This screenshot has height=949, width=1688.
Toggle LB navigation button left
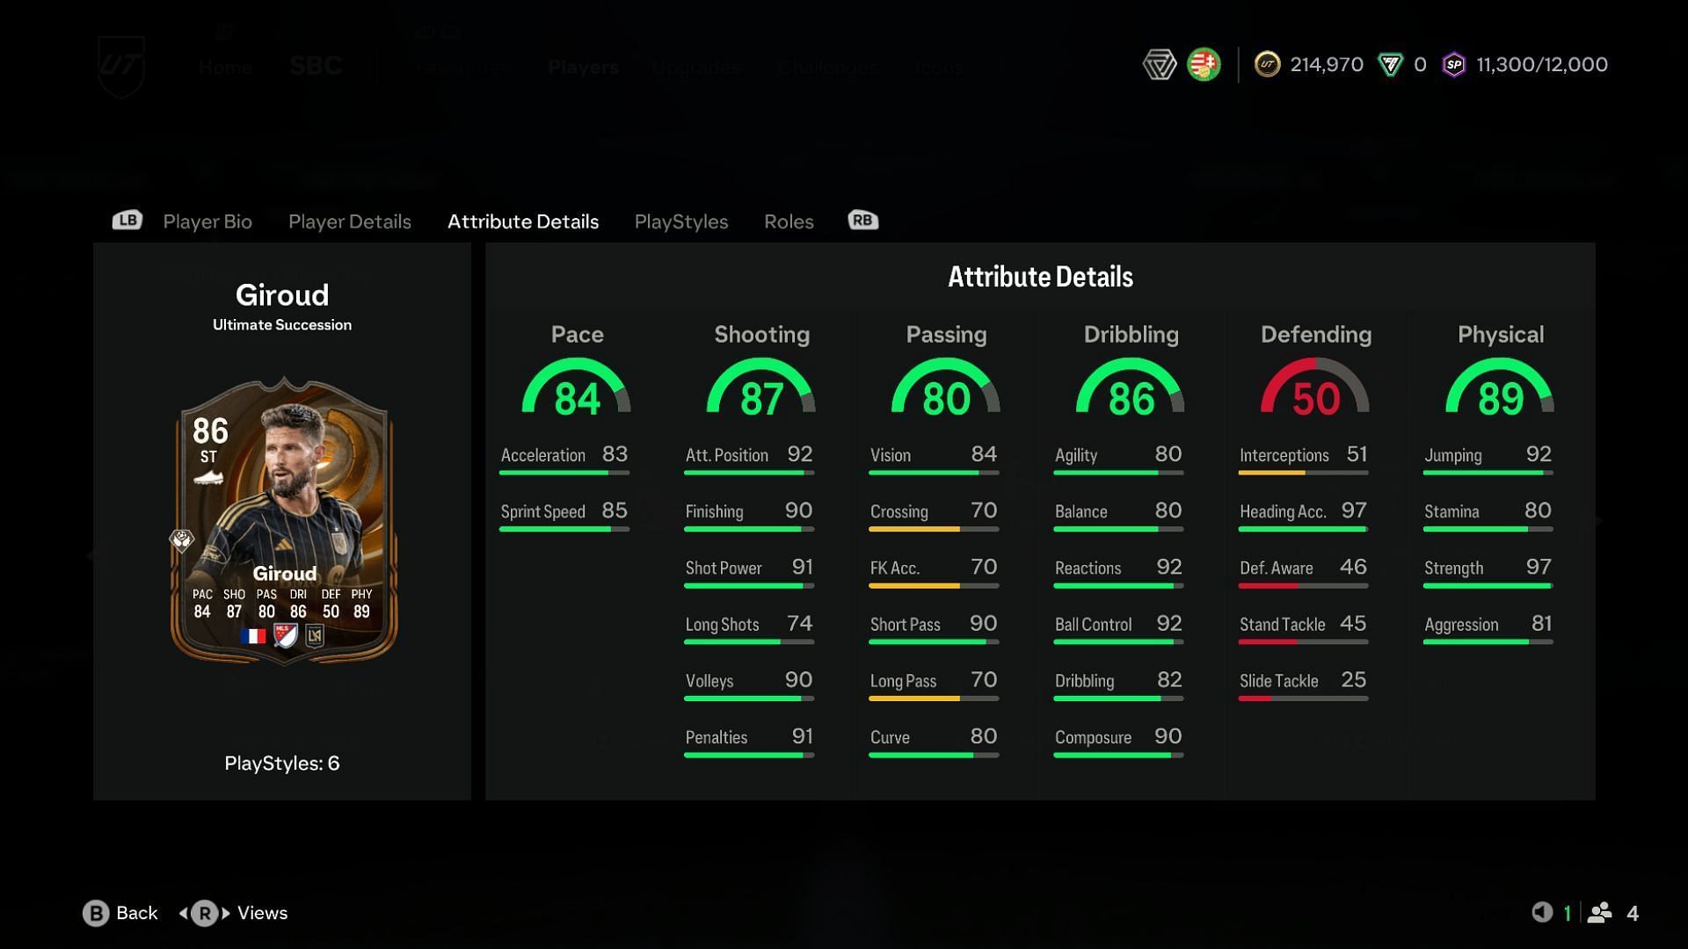(127, 221)
